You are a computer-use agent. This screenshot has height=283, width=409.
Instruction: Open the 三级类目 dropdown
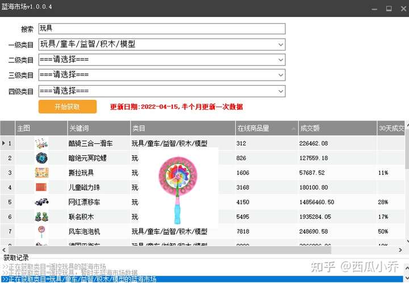(162, 75)
